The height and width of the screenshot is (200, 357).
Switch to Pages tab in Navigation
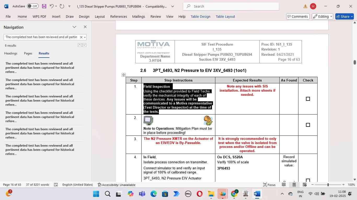(28, 53)
